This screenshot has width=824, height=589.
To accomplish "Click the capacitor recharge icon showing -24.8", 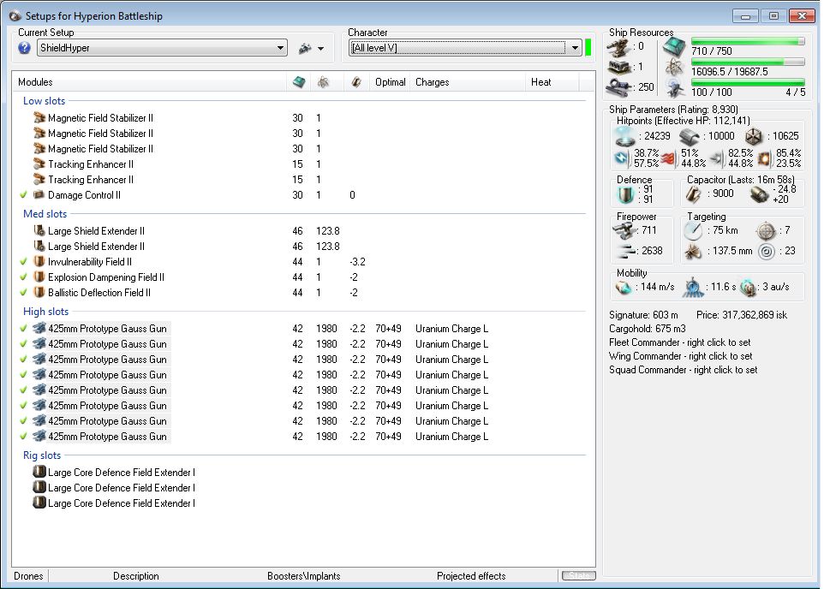I will point(759,195).
